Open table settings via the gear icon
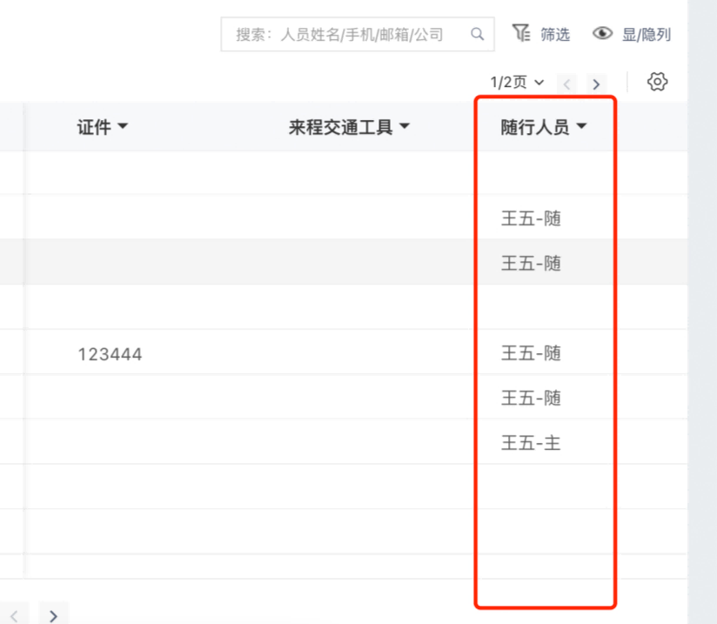The width and height of the screenshot is (717, 624). pyautogui.click(x=658, y=81)
